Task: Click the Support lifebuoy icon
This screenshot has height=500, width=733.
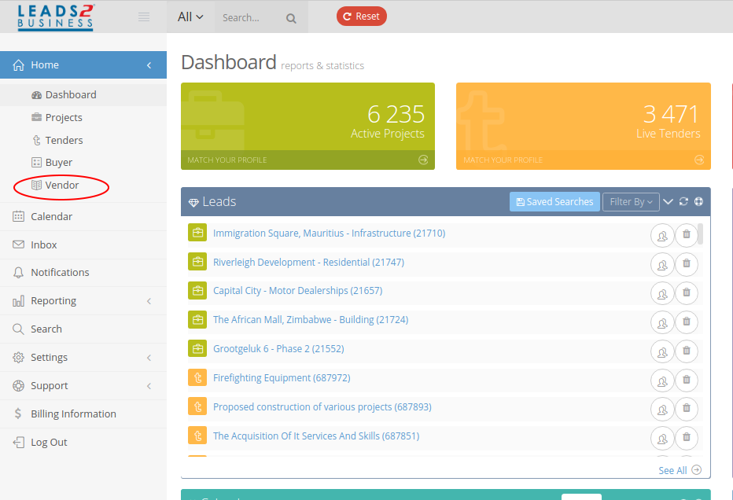Action: (x=18, y=385)
